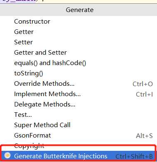Choose Test... to create a test
The width and height of the screenshot is (157, 162).
click(78, 115)
